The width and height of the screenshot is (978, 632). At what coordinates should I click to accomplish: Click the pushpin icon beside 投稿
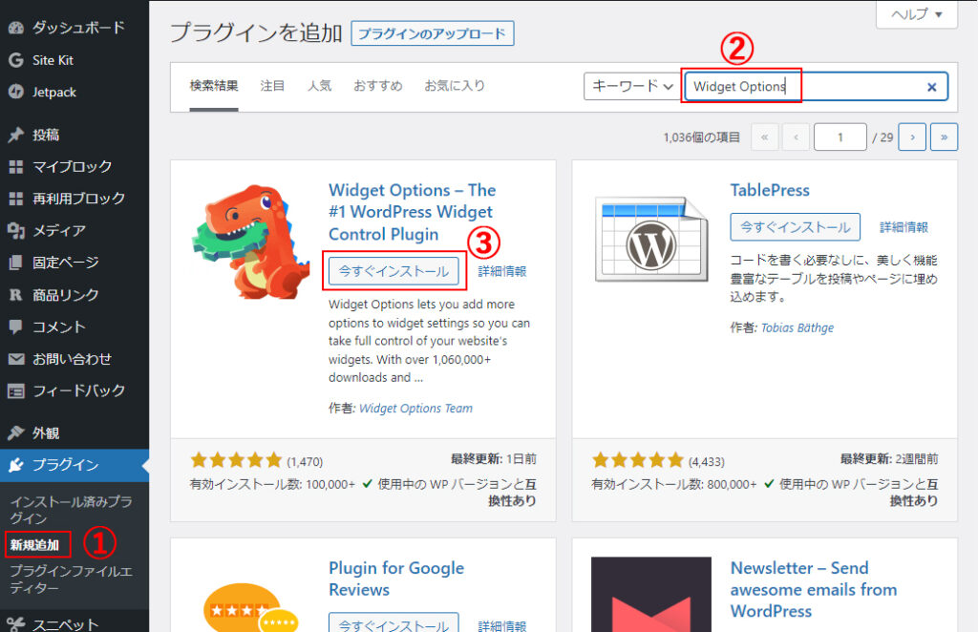point(16,135)
